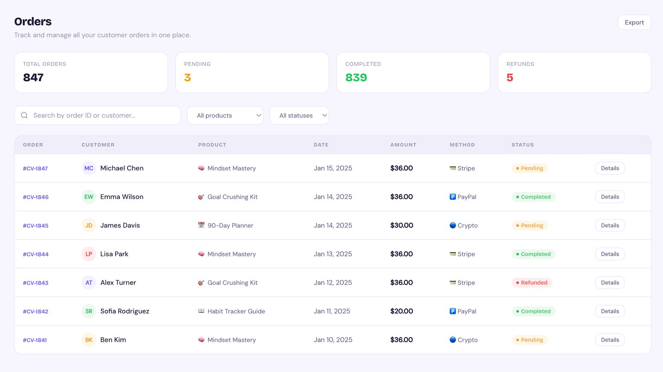Image resolution: width=663 pixels, height=372 pixels.
Task: Open order link #CV-1845
Action: click(x=36, y=226)
